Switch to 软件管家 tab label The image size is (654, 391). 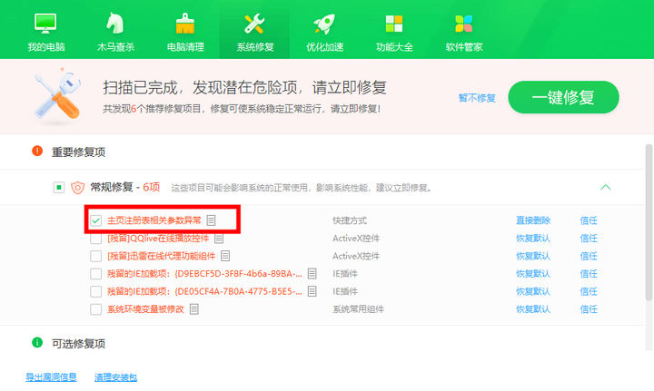coord(464,47)
